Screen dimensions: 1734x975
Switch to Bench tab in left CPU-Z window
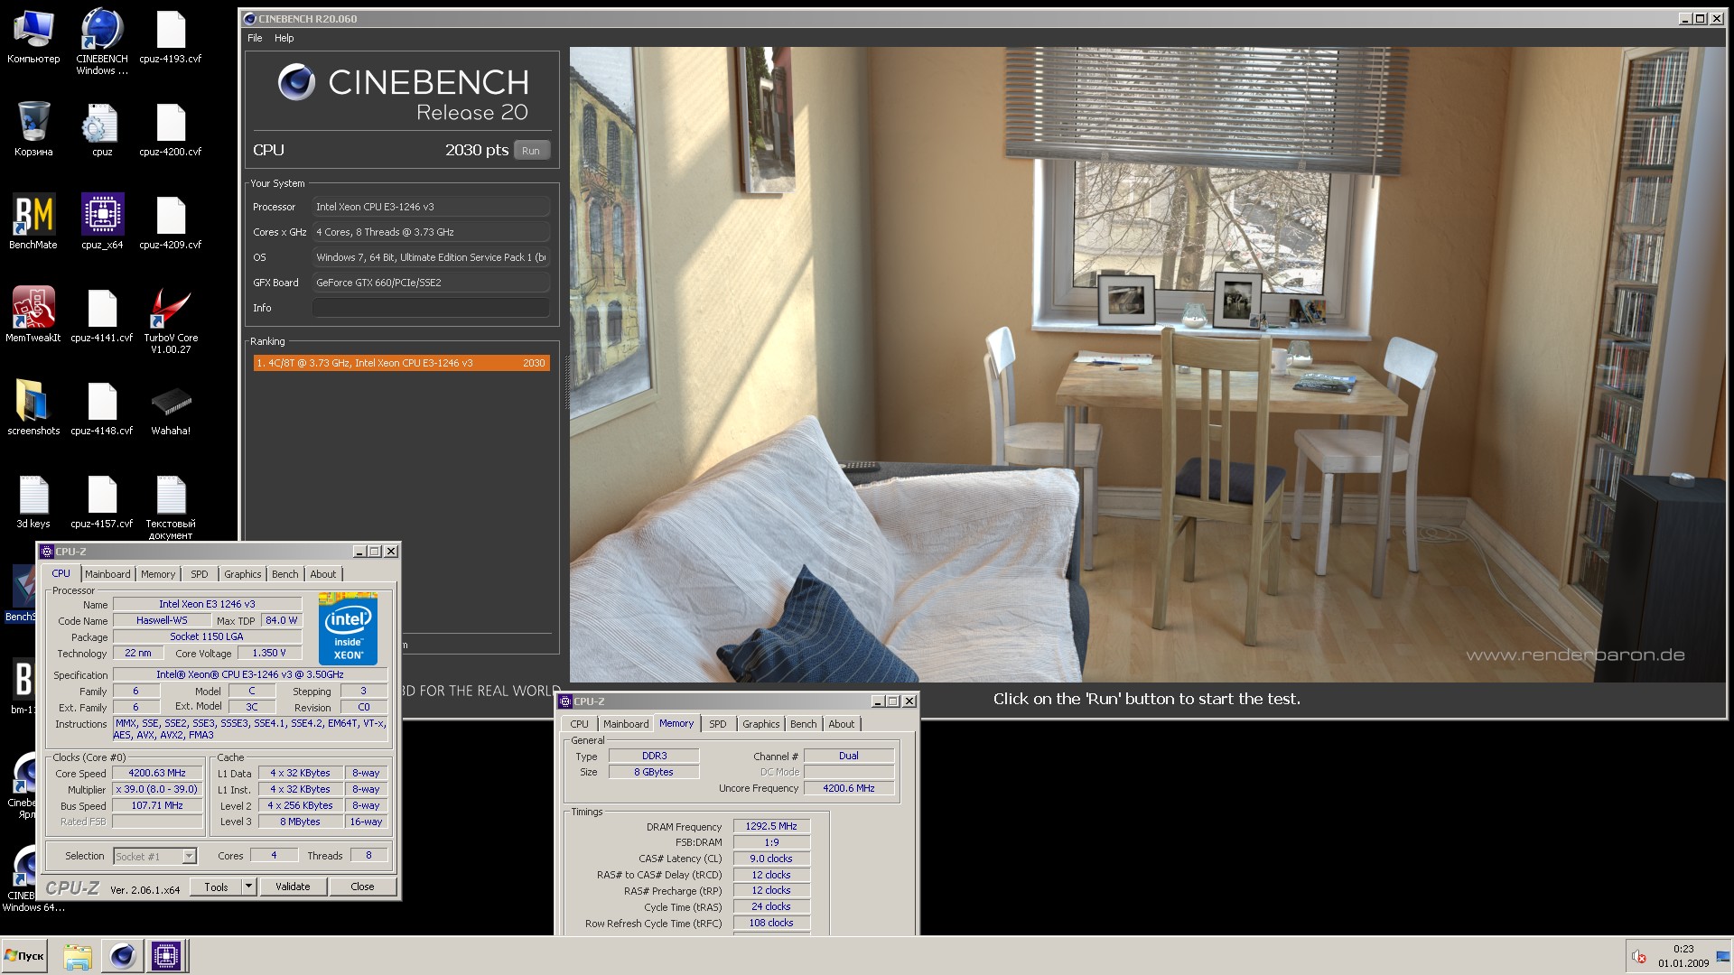pos(284,574)
